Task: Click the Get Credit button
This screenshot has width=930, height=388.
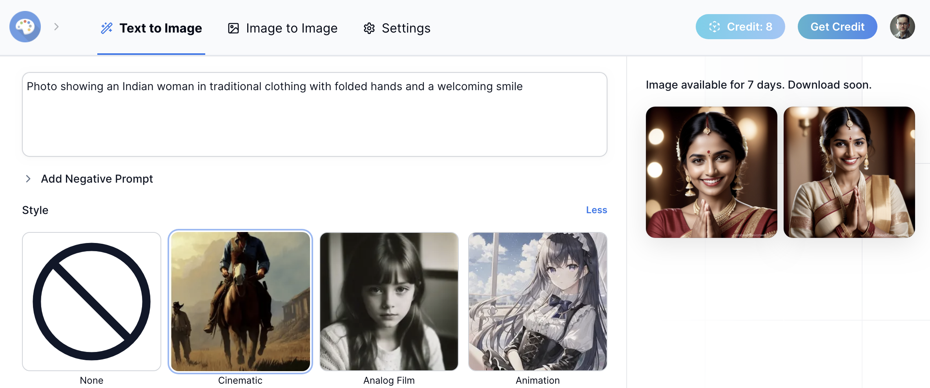Action: [x=837, y=27]
